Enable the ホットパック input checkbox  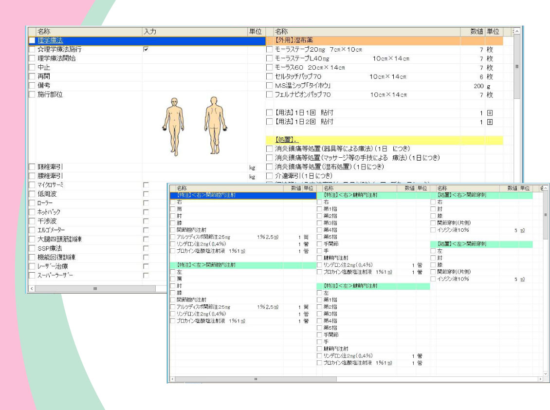pyautogui.click(x=146, y=212)
